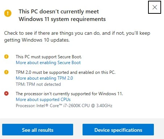
Task: Click the gray footer area between buttons
Action: tap(78, 130)
